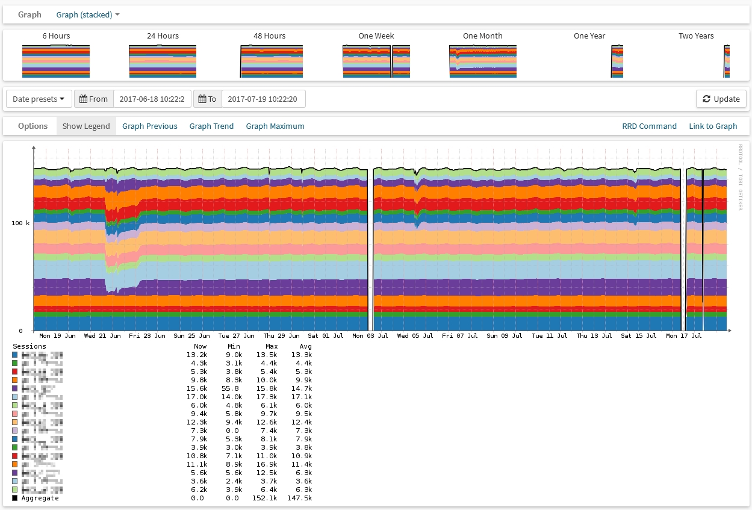
Task: Click the black Aggregate legend swatch
Action: tap(15, 498)
